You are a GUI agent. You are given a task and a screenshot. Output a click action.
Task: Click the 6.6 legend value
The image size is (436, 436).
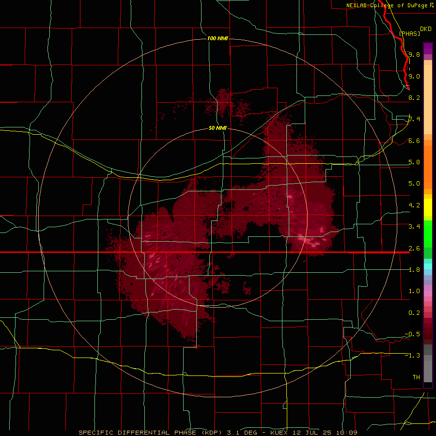coord(414,140)
